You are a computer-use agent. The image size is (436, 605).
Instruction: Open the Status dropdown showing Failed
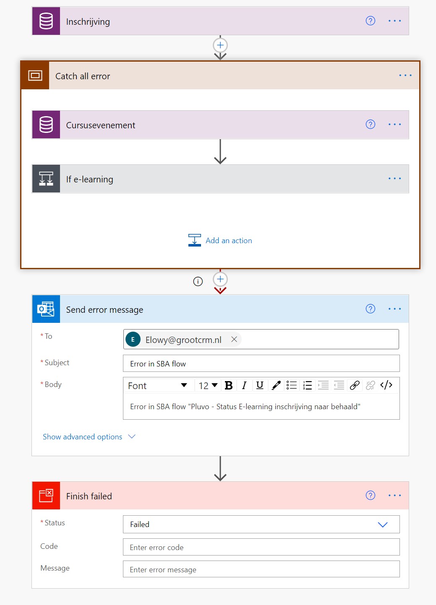click(382, 524)
